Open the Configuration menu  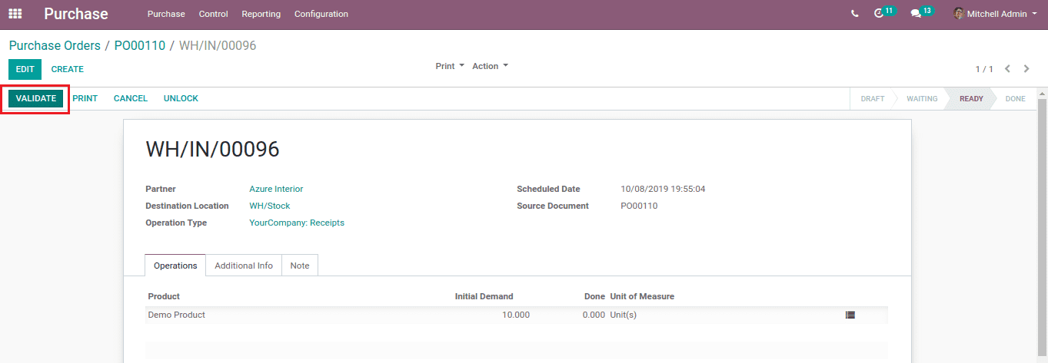[321, 14]
